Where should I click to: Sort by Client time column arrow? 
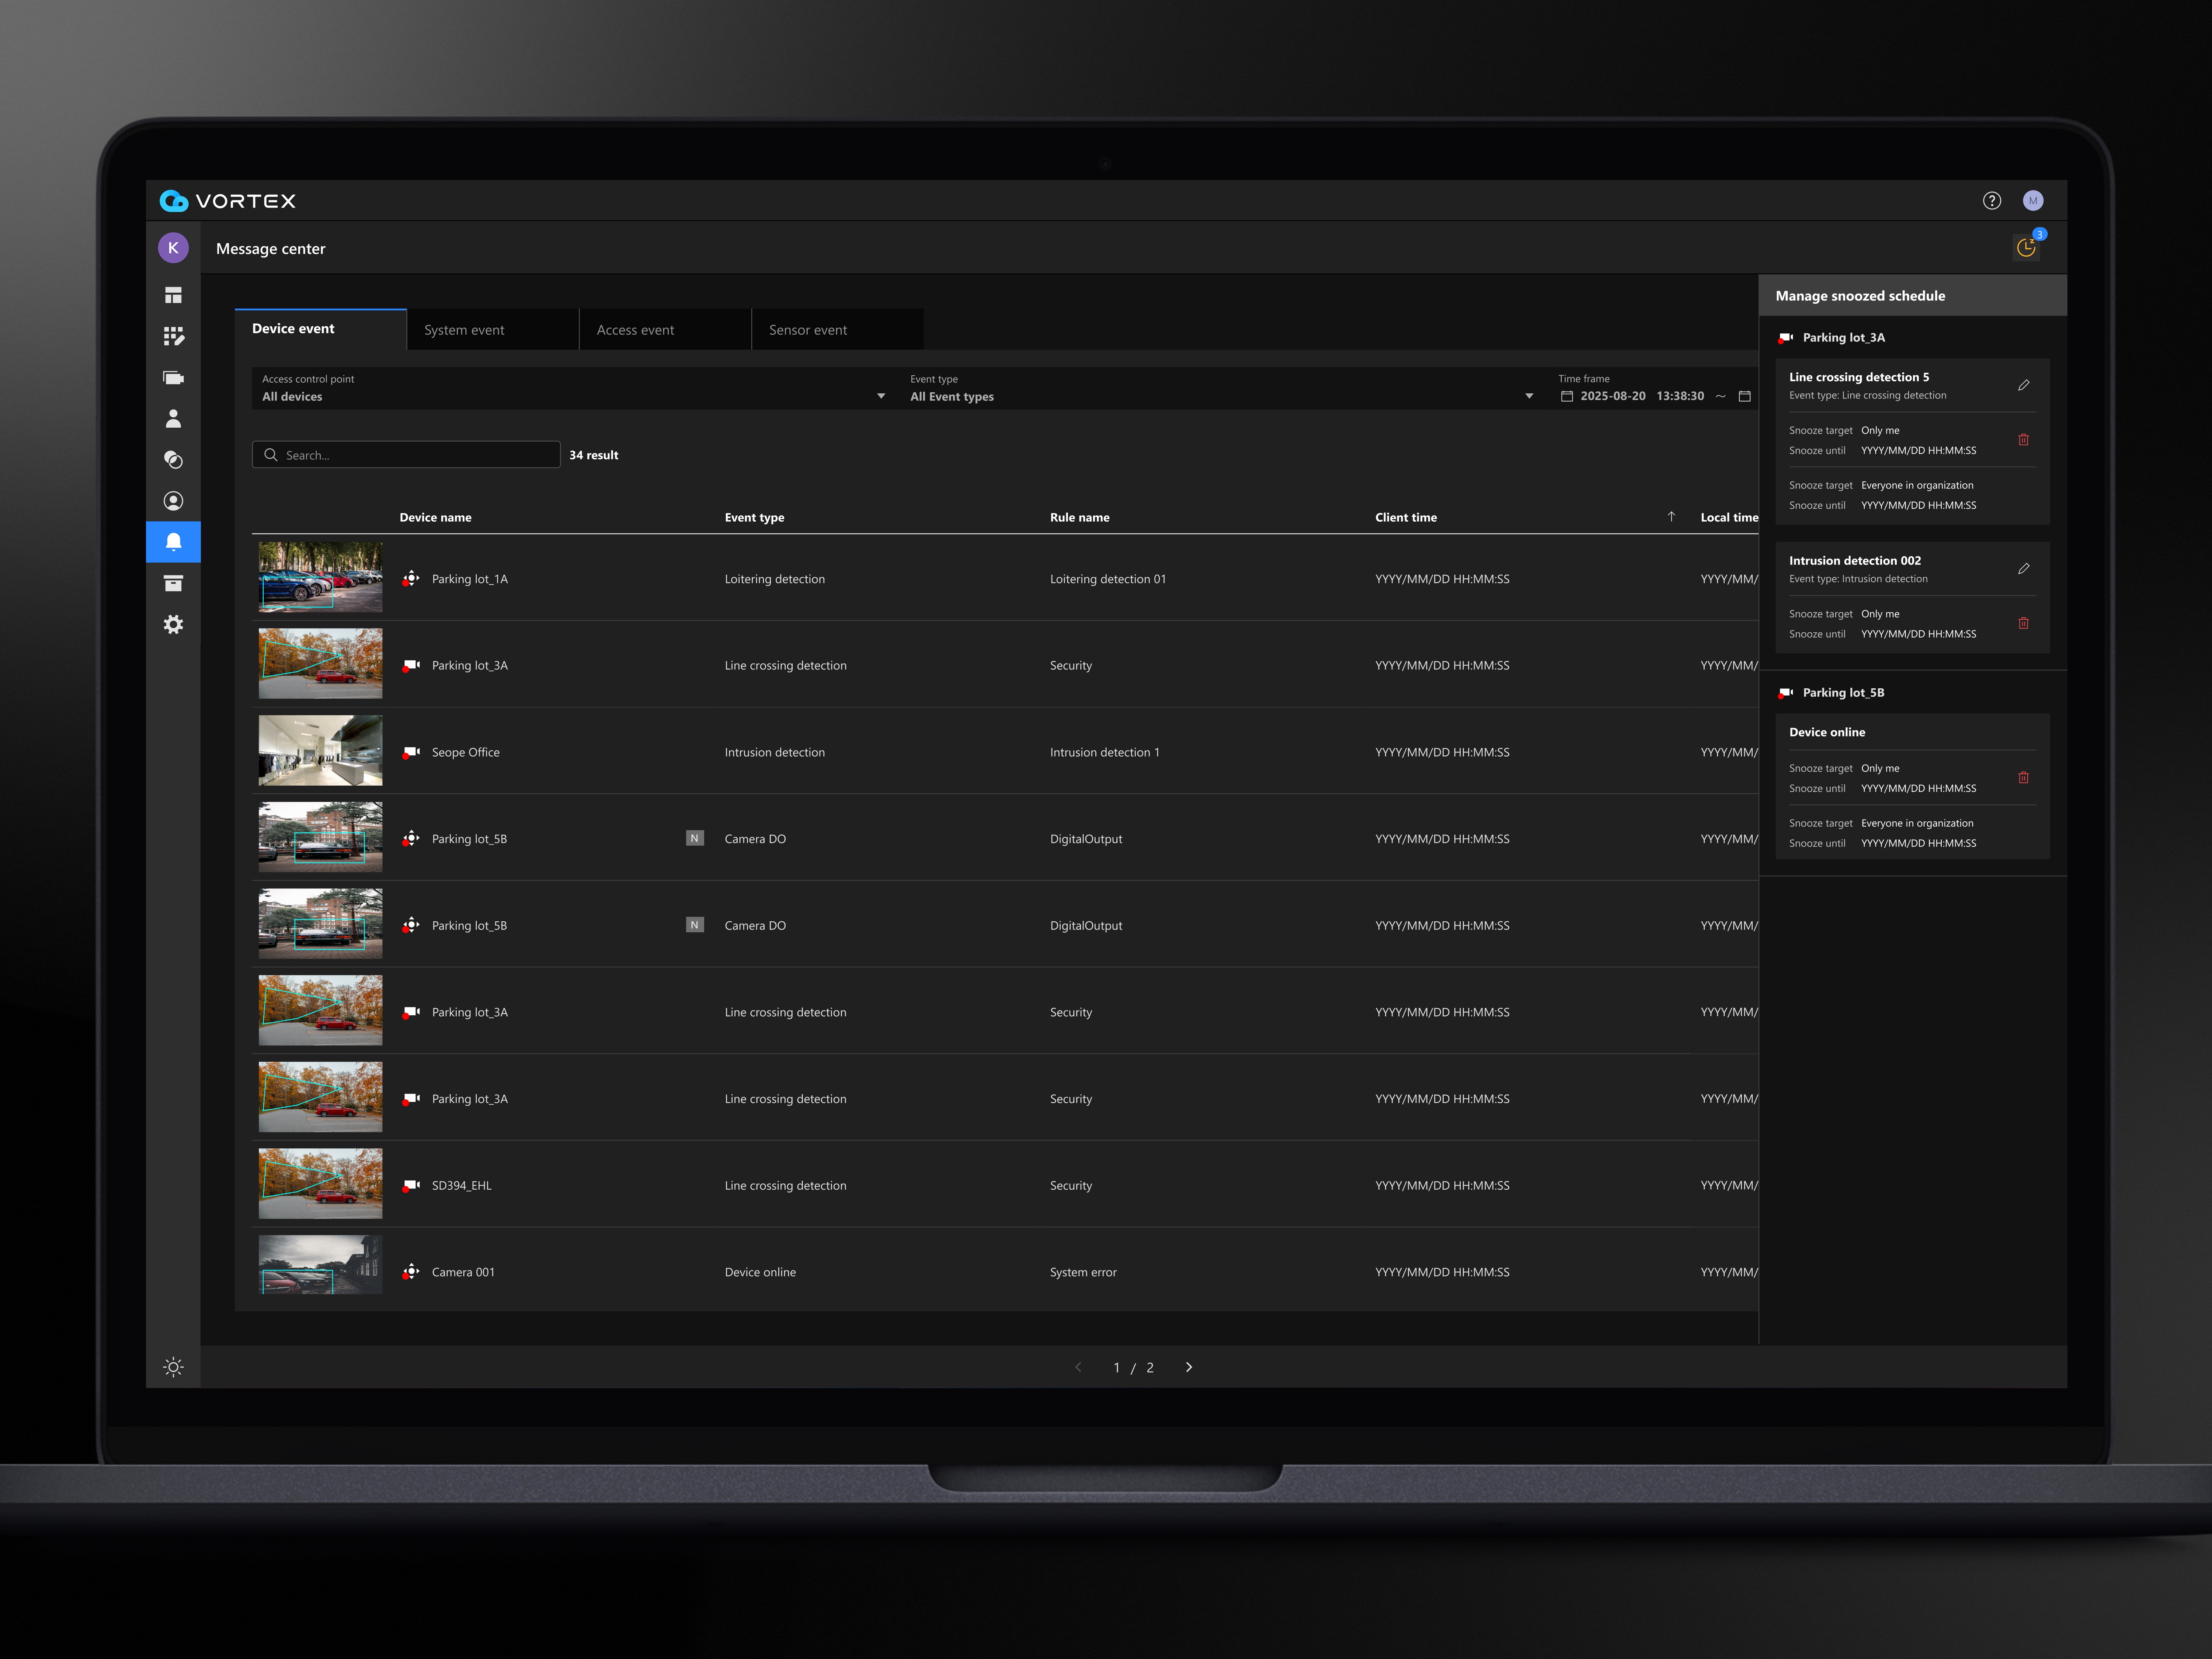click(x=1671, y=517)
